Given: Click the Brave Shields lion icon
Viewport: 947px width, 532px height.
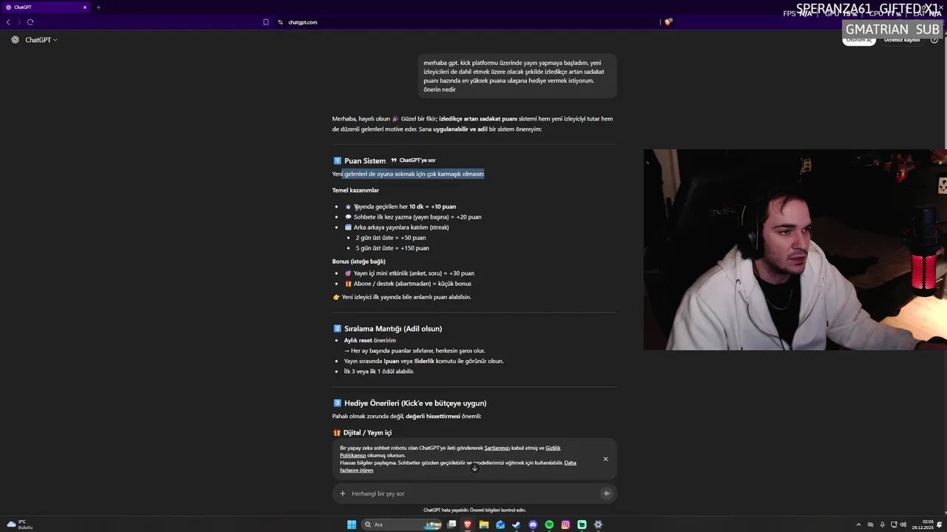Looking at the screenshot, I should point(668,22).
